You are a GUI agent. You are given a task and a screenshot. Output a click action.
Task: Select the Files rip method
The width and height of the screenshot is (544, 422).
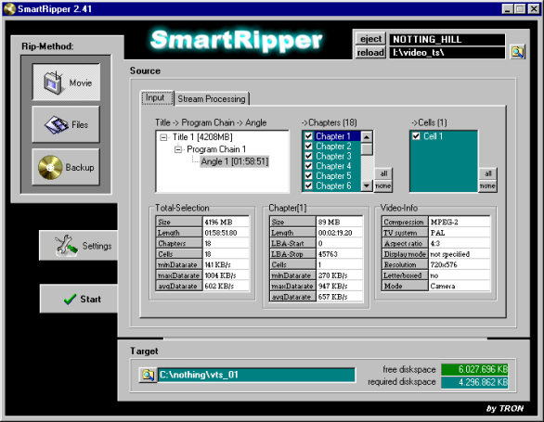coord(66,124)
